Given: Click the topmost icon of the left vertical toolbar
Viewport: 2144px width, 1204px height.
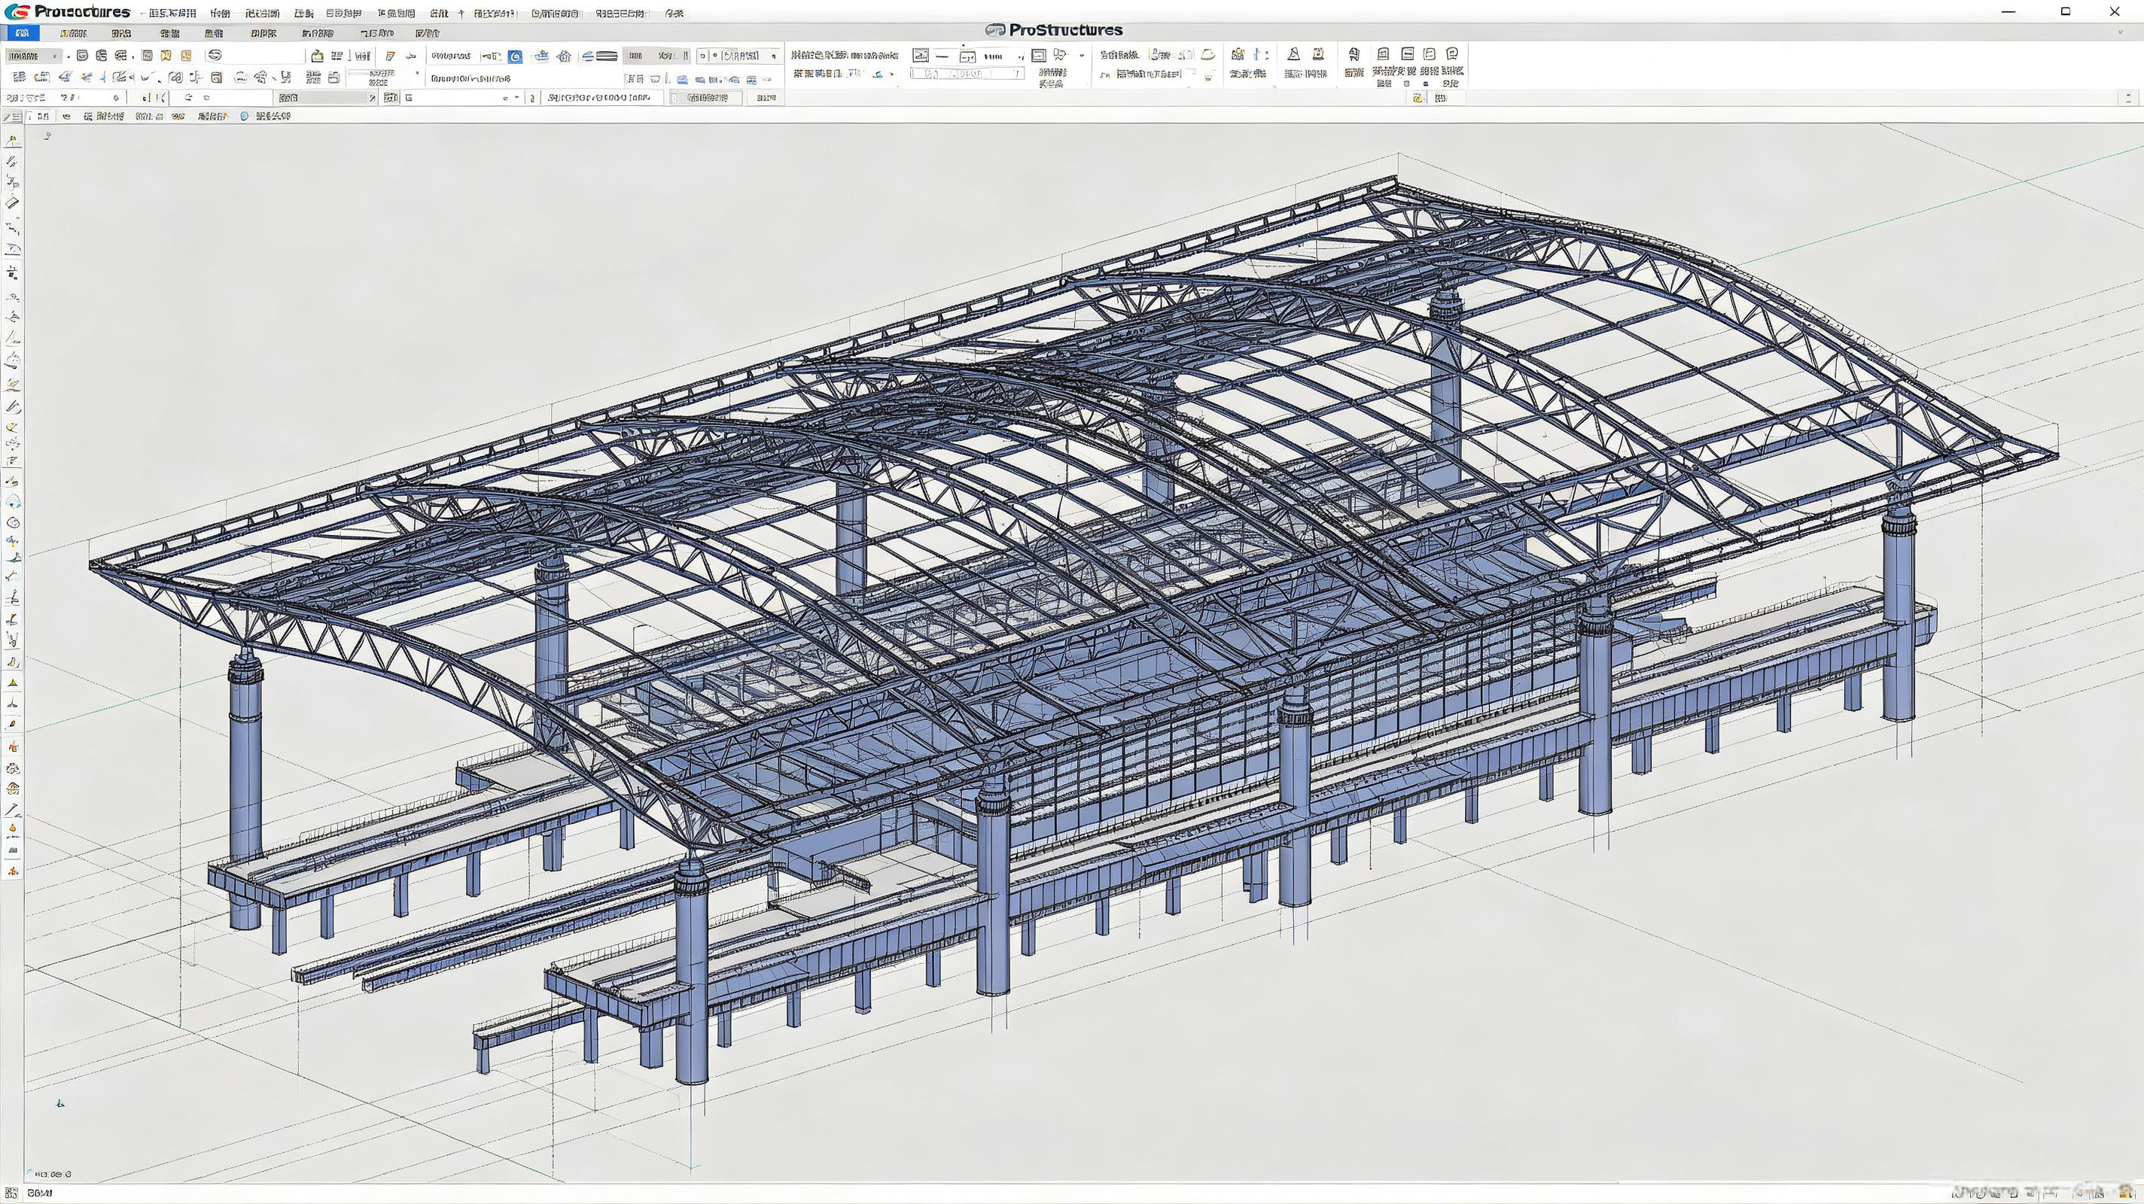Looking at the screenshot, I should point(13,141).
